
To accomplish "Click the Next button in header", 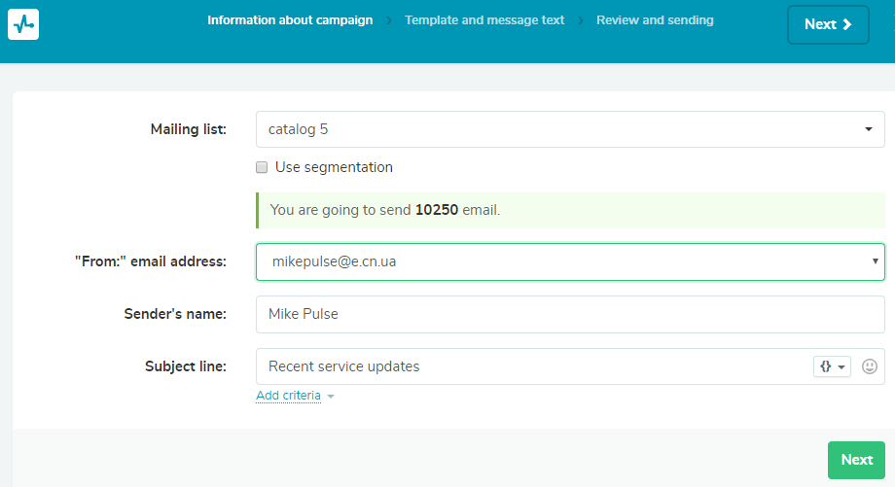I will click(828, 24).
